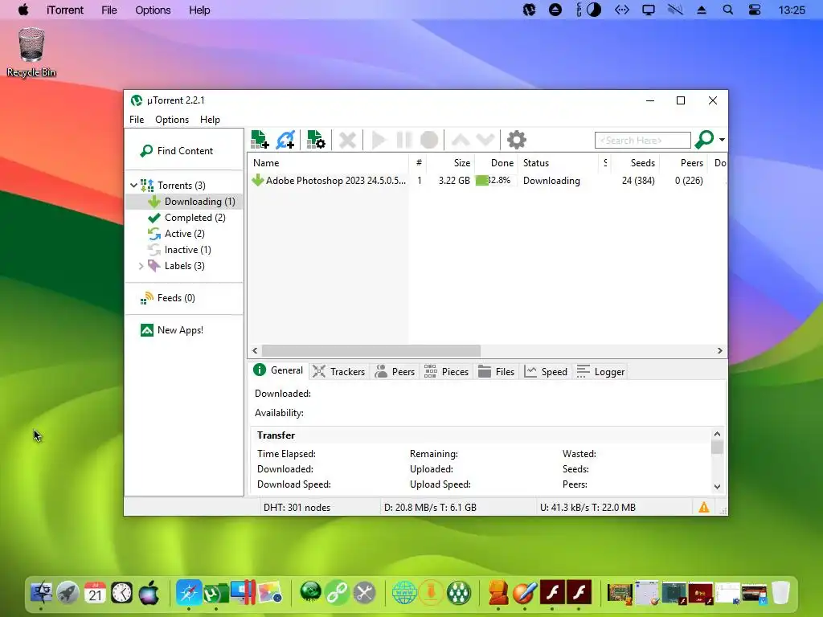Click the green search magnifier icon
This screenshot has width=823, height=617.
pos(704,140)
